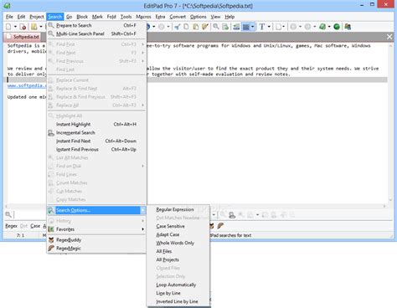Open dropdown arrow next to font 'T' icon
The height and width of the screenshot is (308, 397).
pos(269,27)
